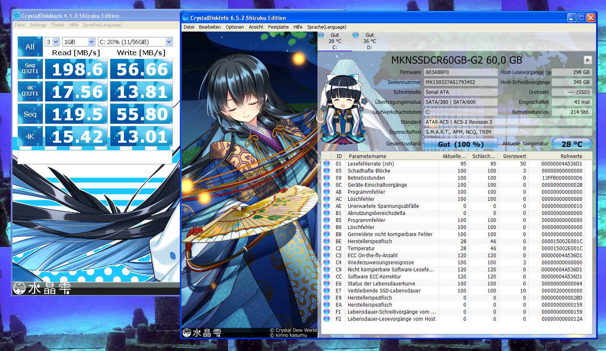Click the Betriebsstunden value 214 Std.
The width and height of the screenshot is (606, 351).
click(572, 112)
